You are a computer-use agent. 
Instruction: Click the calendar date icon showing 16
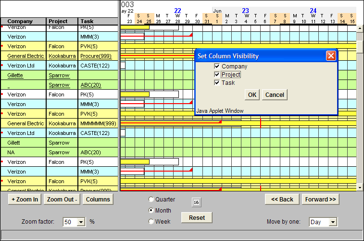(196, 202)
